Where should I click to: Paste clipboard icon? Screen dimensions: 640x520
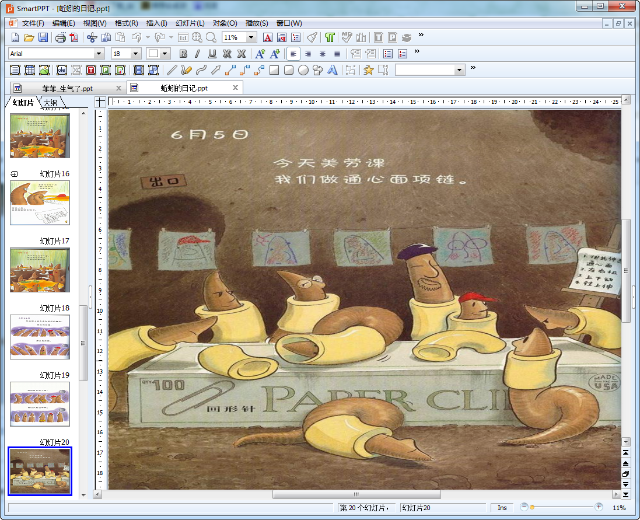120,37
